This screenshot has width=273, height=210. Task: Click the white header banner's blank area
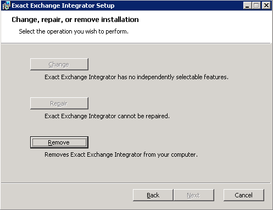202,26
